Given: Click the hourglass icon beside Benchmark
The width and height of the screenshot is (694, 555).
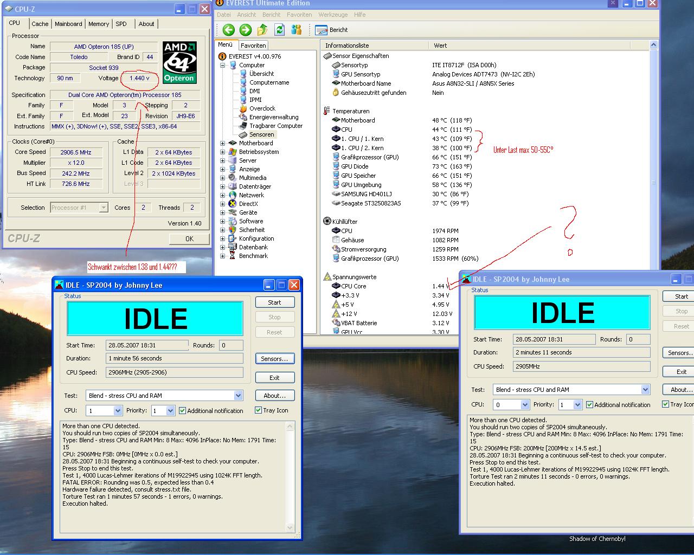Looking at the screenshot, I should click(233, 256).
